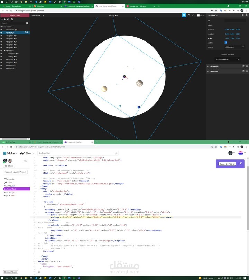The height and width of the screenshot is (280, 249).
Task: Toggle visibility of last a-entity row
Action: [1, 68]
